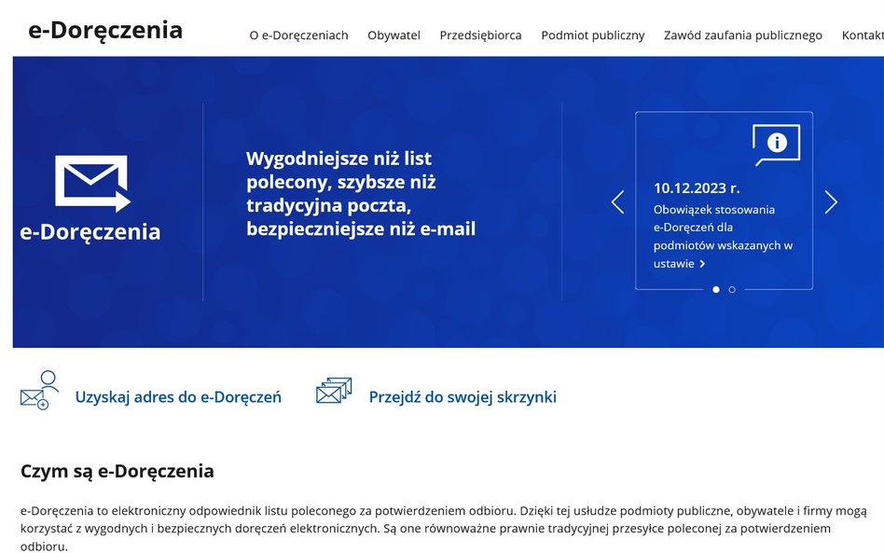This screenshot has height=553, width=884.
Task: Click the chevron after 'ustawie'
Action: point(702,264)
